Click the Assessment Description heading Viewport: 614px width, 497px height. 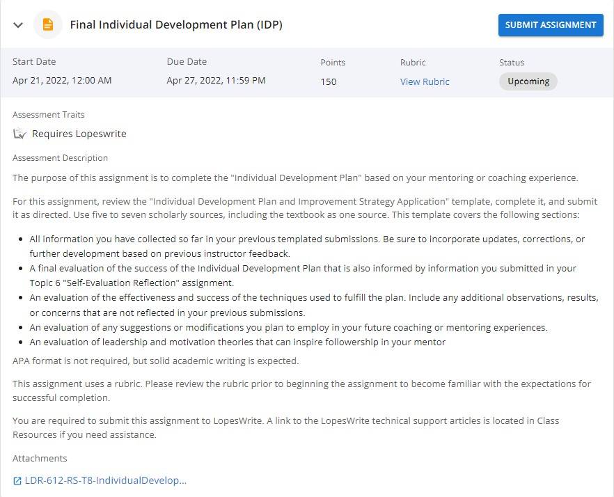point(60,158)
